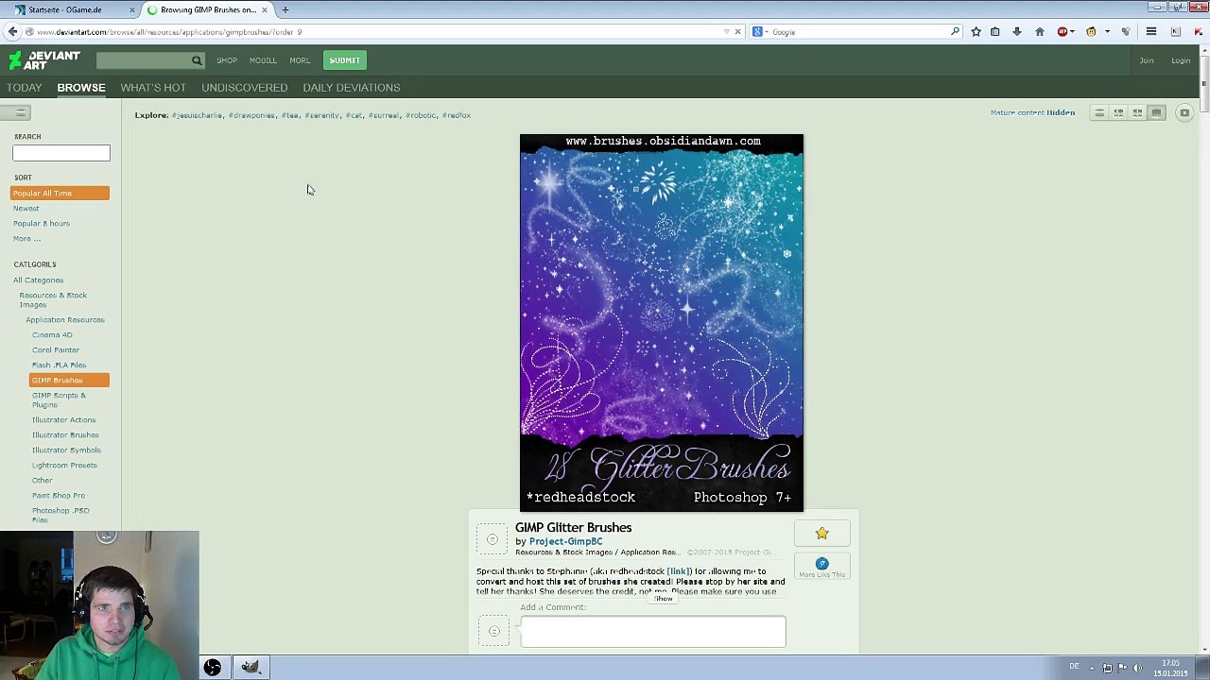Click the Google search magnifier icon
The width and height of the screenshot is (1210, 680).
pyautogui.click(x=955, y=32)
